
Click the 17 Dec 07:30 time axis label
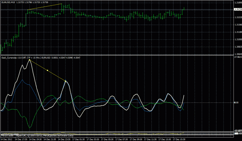point(121,139)
